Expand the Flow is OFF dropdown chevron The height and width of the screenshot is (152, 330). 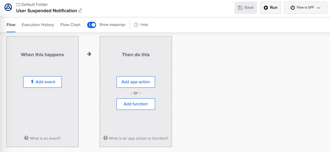(318, 8)
